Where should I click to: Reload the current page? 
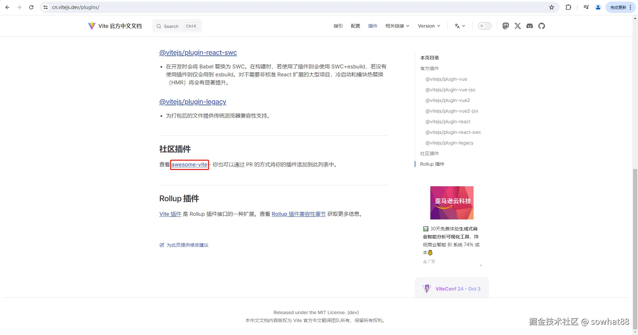pos(31,7)
